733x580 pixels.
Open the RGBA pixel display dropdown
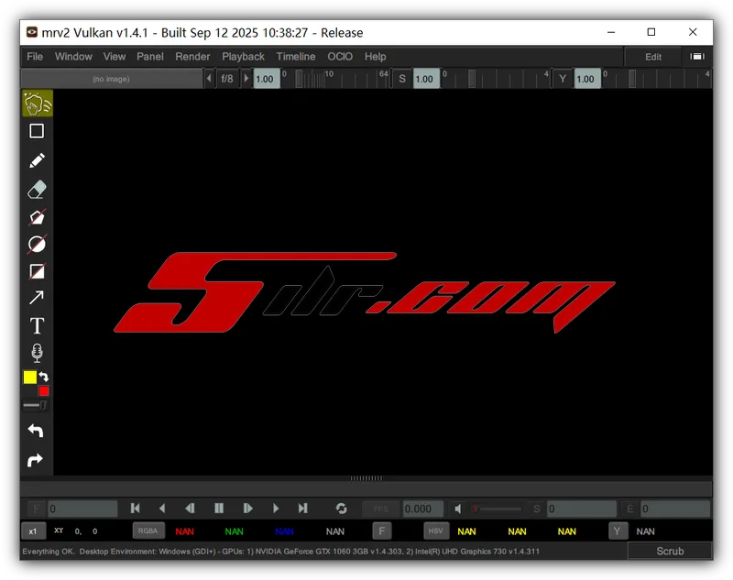point(148,531)
